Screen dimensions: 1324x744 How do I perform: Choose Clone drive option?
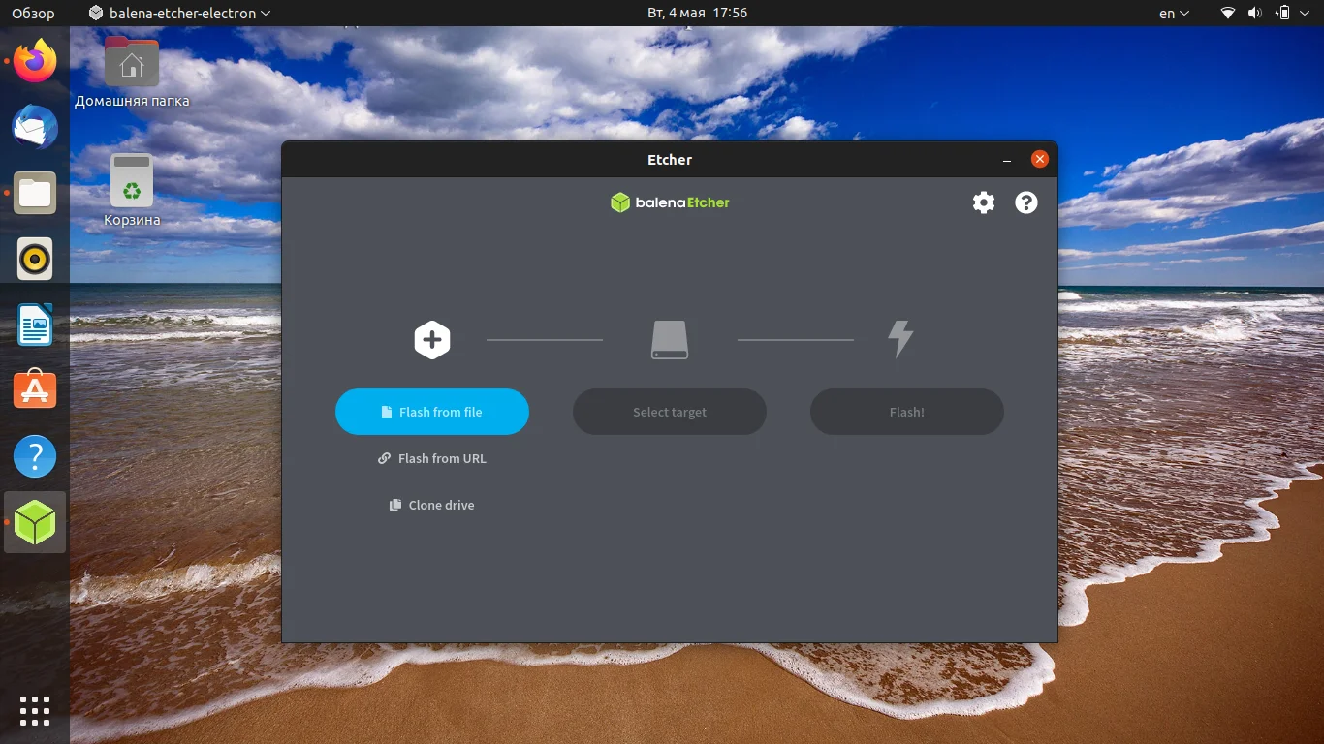(x=431, y=505)
